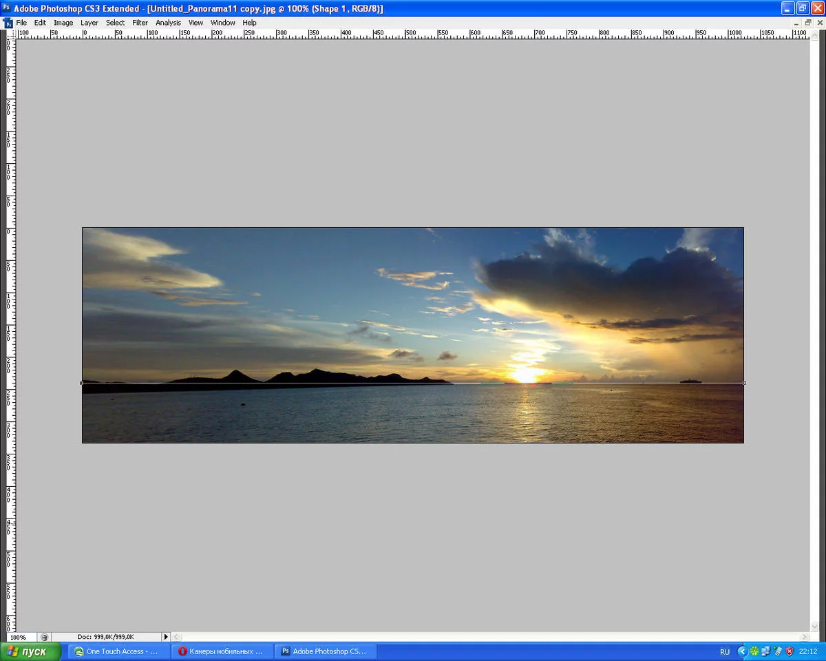The width and height of the screenshot is (826, 661).
Task: Open the RU language indicator menu
Action: (725, 651)
